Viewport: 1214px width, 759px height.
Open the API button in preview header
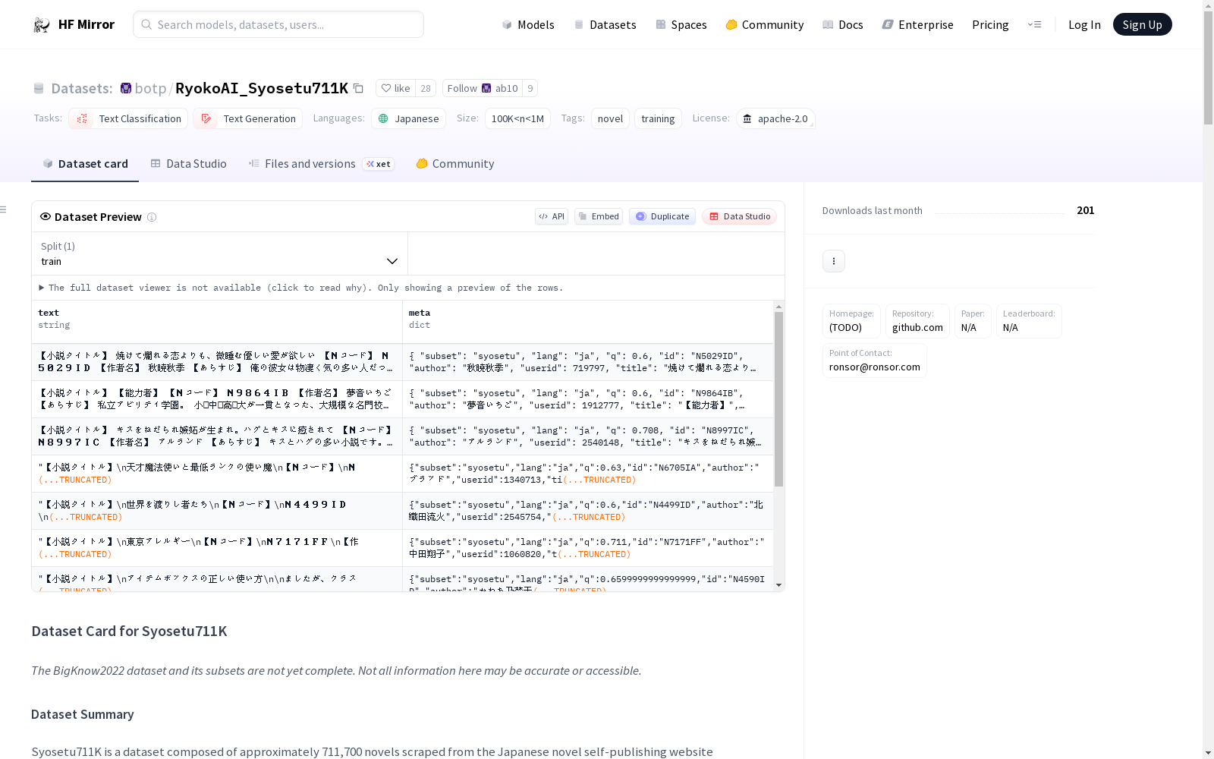tap(552, 216)
